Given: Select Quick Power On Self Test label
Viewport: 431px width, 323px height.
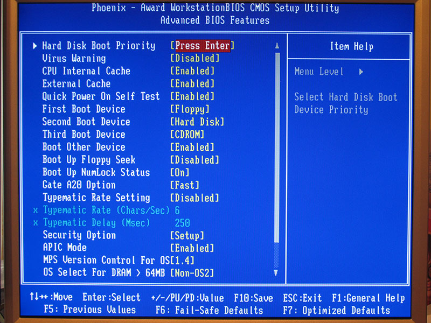Looking at the screenshot, I should pyautogui.click(x=101, y=96).
